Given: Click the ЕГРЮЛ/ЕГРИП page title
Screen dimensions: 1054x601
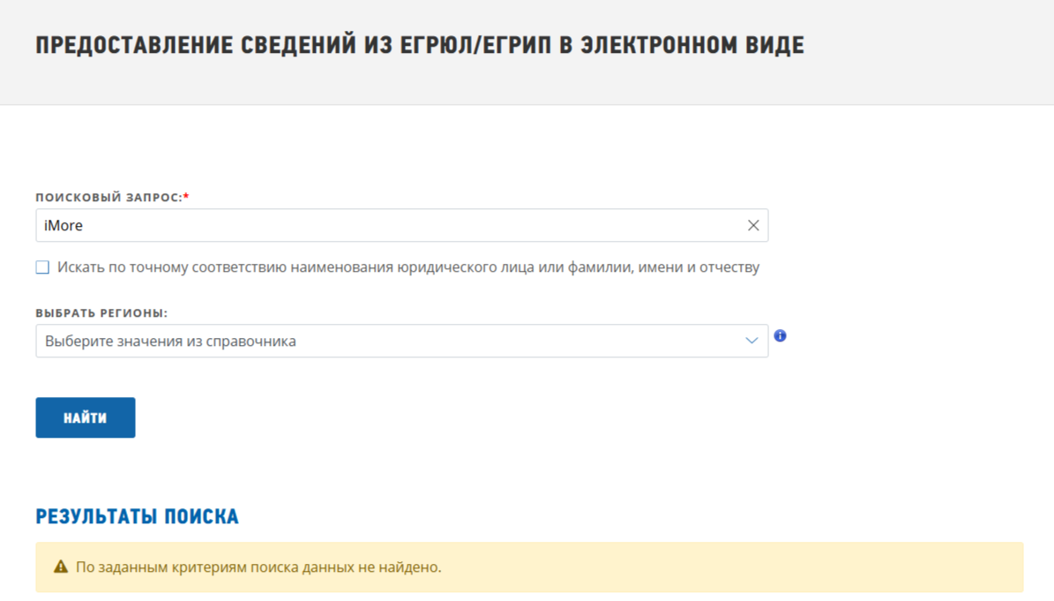Looking at the screenshot, I should click(420, 45).
